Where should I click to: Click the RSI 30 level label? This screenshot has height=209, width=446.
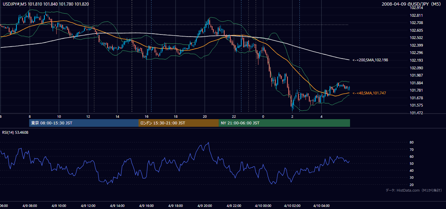tap(412, 177)
